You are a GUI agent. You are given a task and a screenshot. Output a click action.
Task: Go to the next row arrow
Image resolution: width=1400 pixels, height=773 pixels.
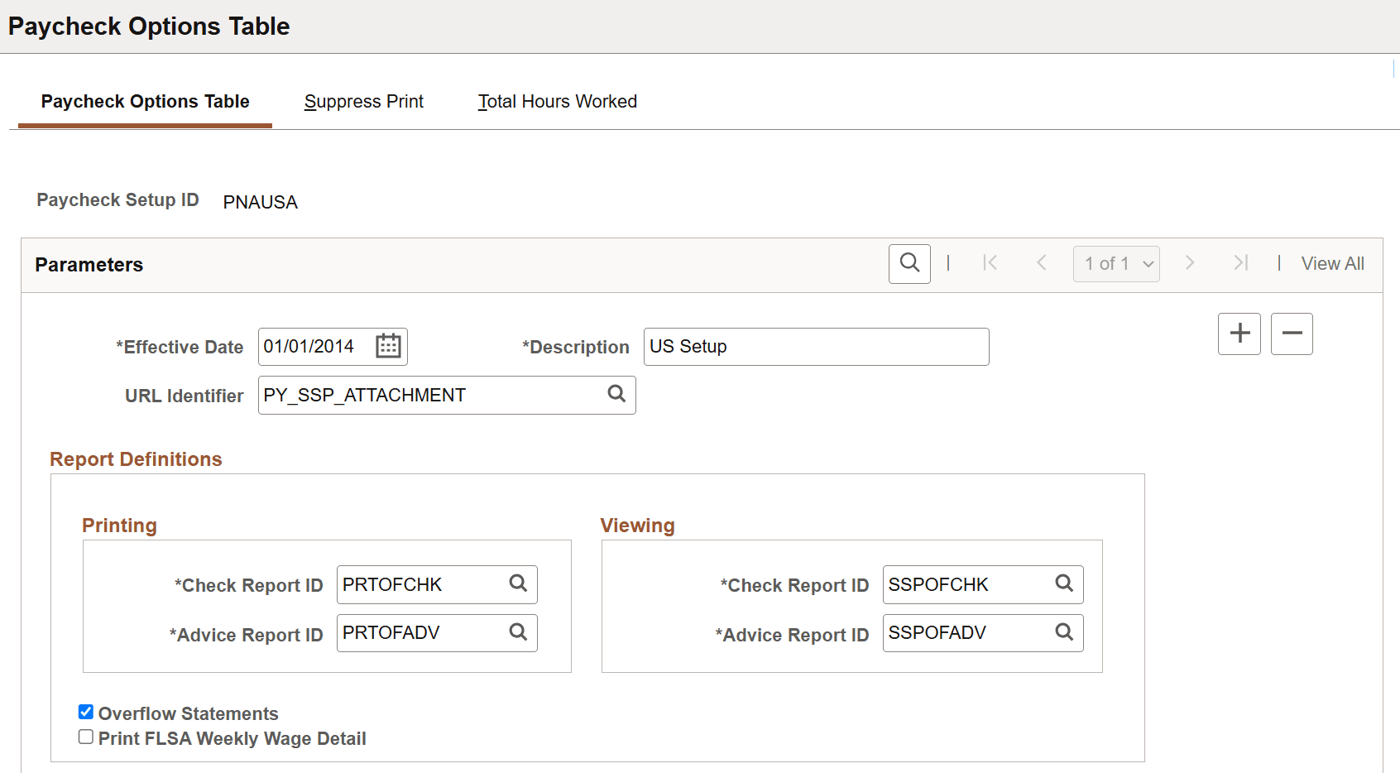click(1190, 263)
